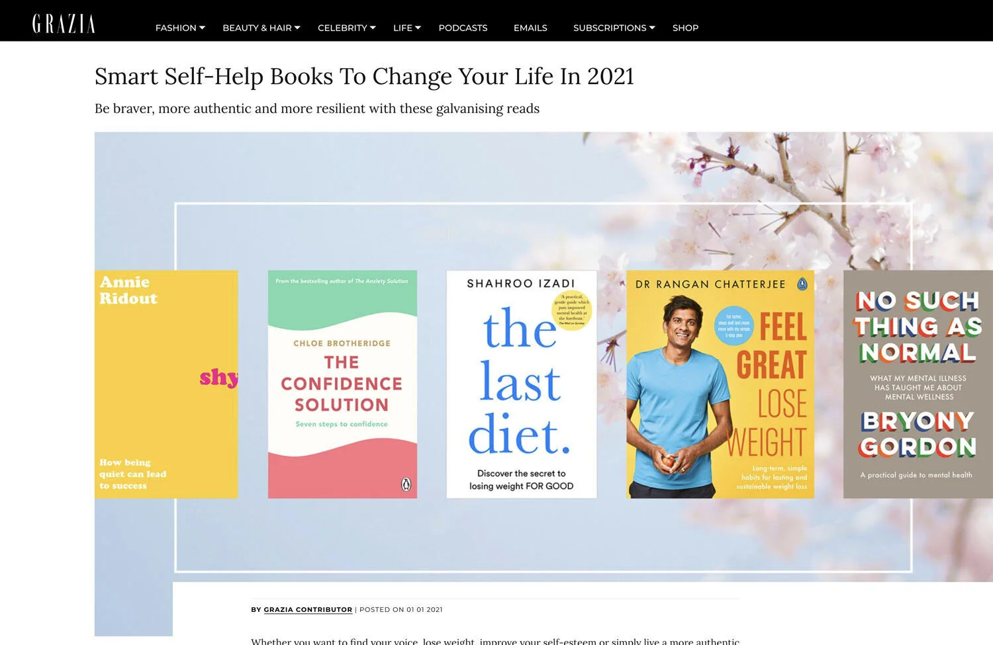Expand the Celebrity dropdown arrow
Viewport: 993px width, 645px height.
coord(373,28)
